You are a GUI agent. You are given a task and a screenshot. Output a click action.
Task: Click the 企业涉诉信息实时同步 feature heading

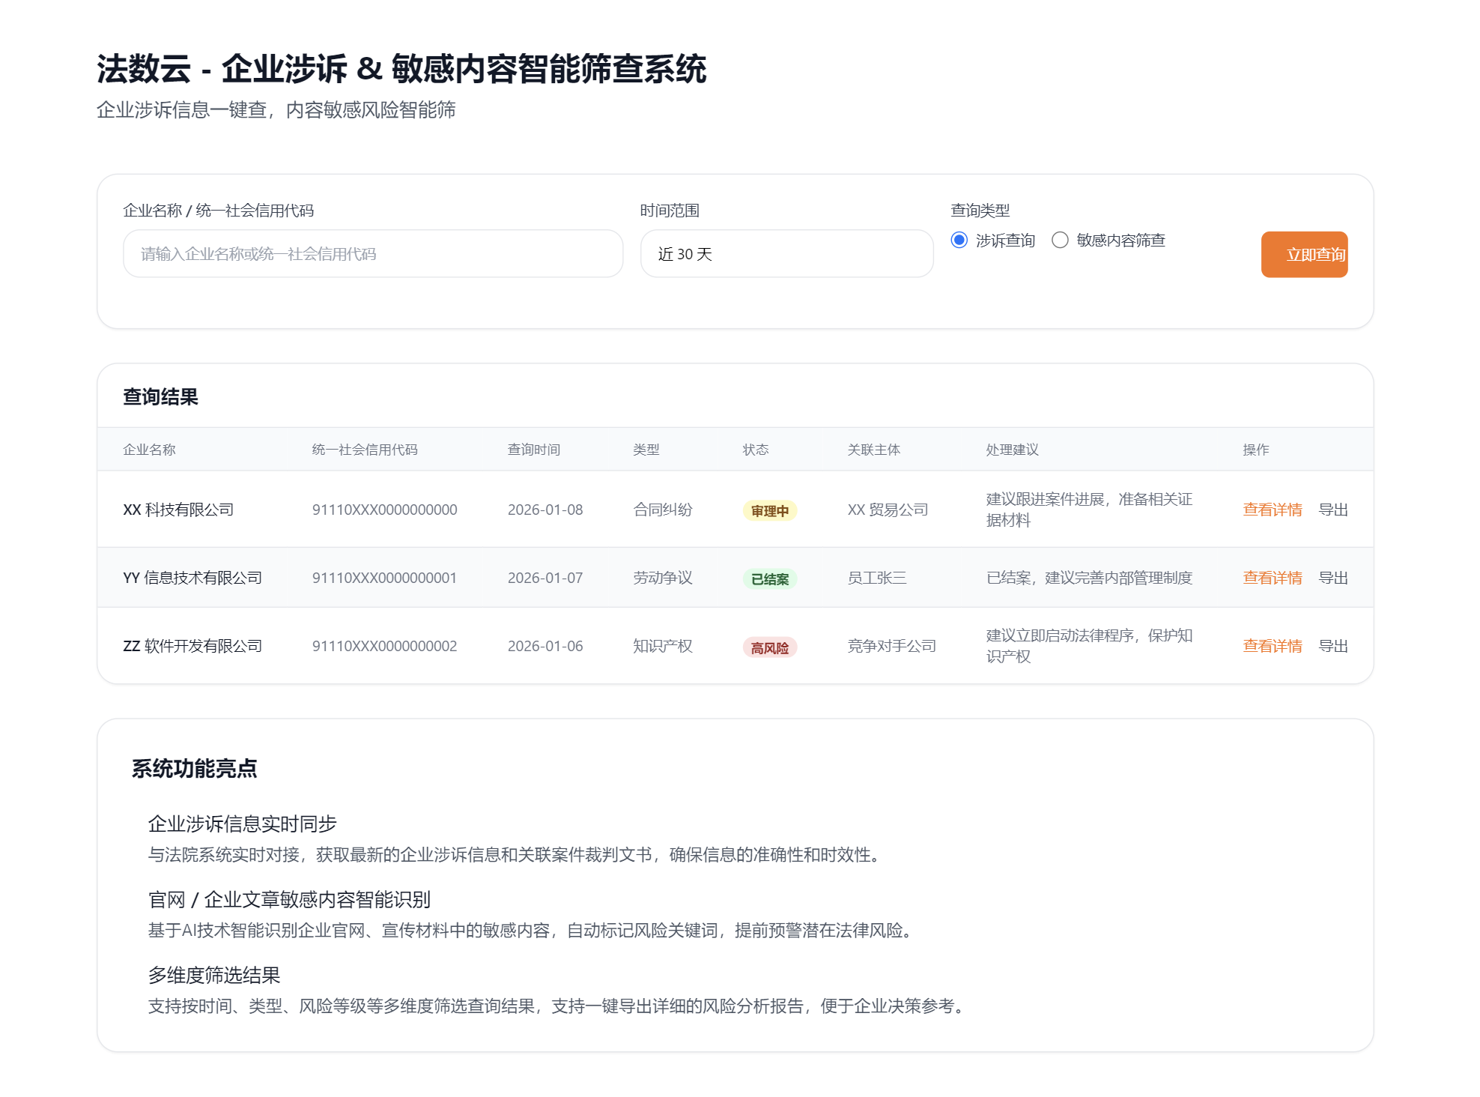click(242, 824)
